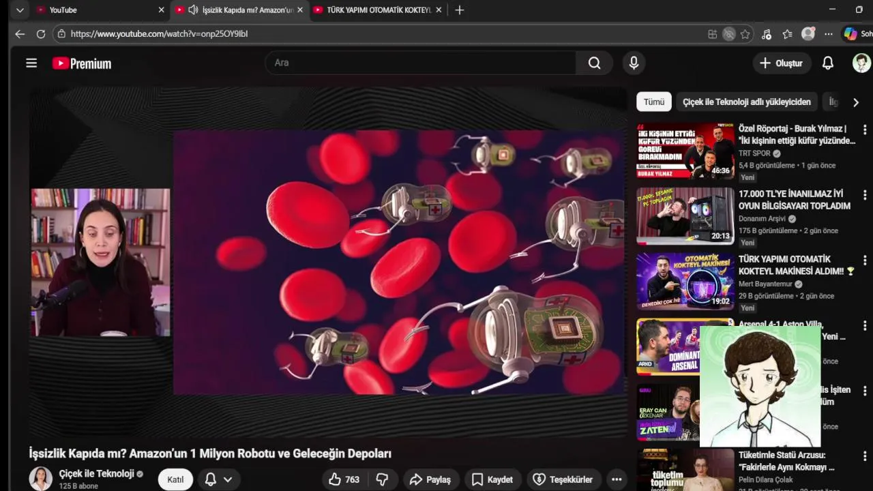Open options menu for Tüketimle Statü Arzusu video

[x=865, y=456]
